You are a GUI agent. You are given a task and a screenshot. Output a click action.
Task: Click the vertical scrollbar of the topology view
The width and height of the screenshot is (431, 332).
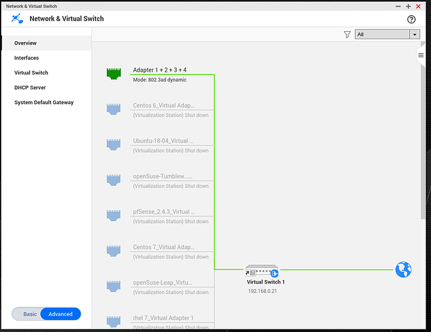423,131
